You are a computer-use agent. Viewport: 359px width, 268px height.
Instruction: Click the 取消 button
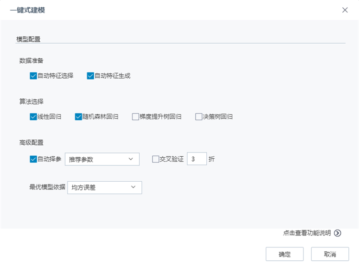click(330, 254)
